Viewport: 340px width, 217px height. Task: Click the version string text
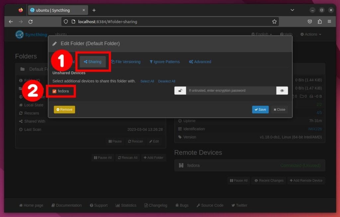click(291, 137)
